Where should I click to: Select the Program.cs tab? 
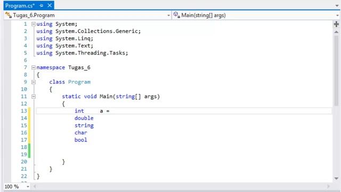[20, 5]
